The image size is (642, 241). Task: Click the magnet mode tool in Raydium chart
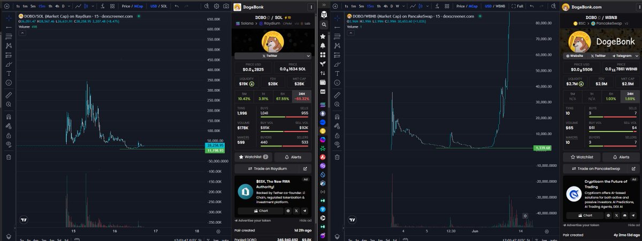coord(9,116)
